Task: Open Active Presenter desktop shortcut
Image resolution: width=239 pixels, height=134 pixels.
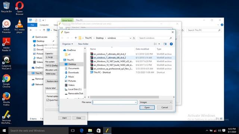Action: tap(6, 26)
